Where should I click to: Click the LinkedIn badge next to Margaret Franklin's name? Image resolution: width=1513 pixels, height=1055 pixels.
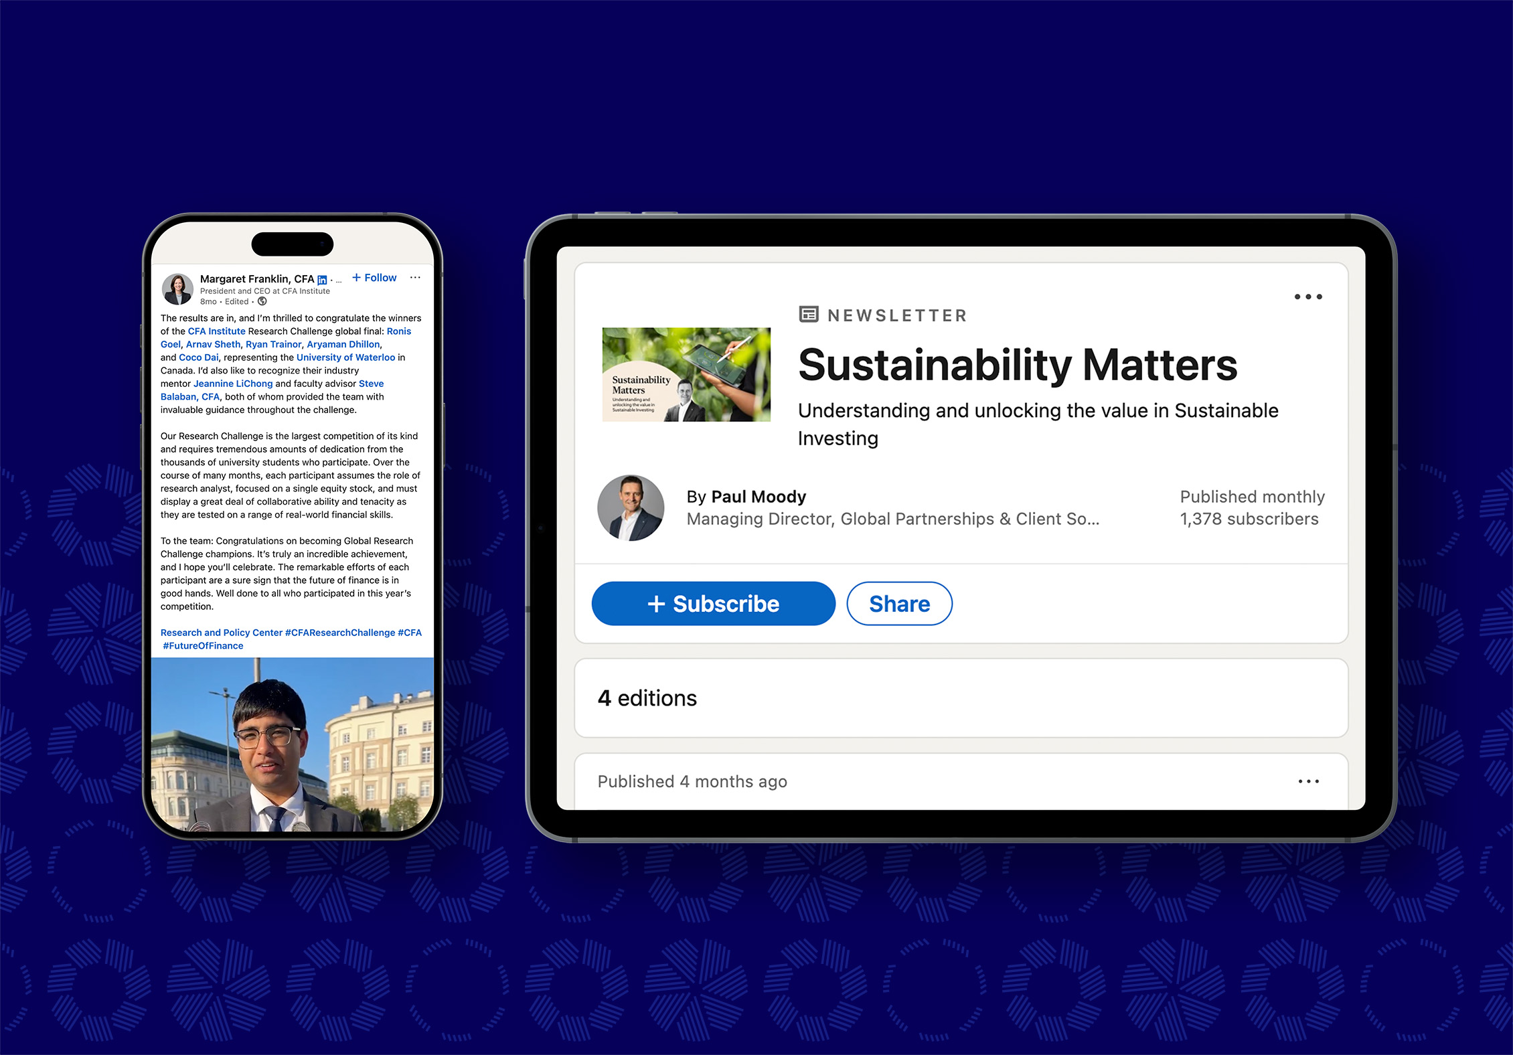point(322,280)
